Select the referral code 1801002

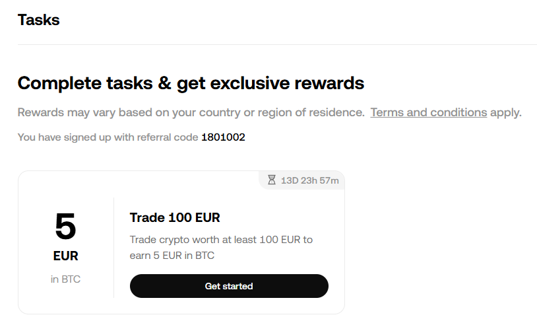(223, 137)
